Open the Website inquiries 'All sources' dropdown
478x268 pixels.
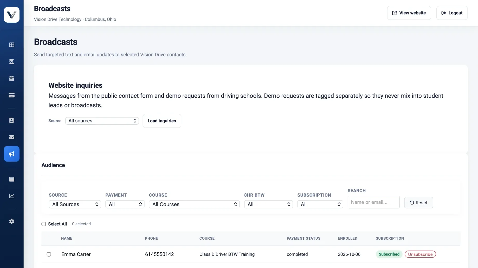coord(102,121)
